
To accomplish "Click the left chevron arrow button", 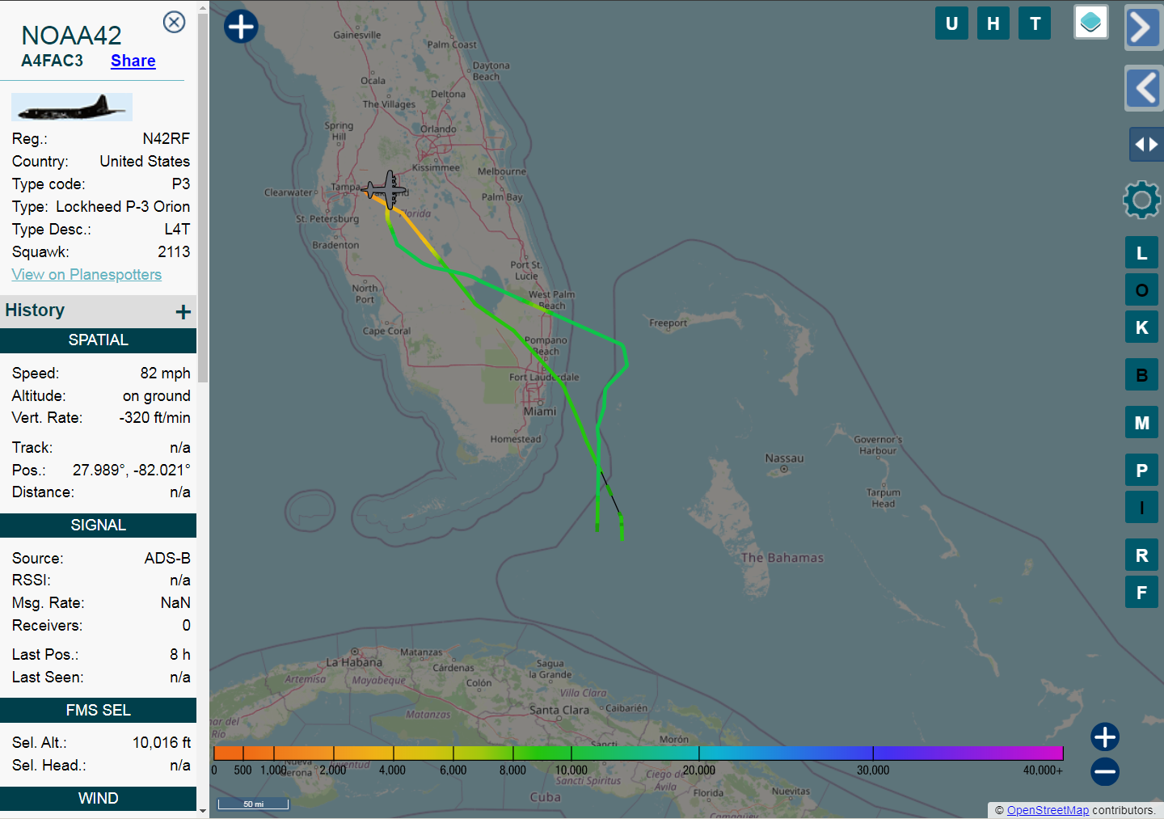I will [x=1143, y=88].
